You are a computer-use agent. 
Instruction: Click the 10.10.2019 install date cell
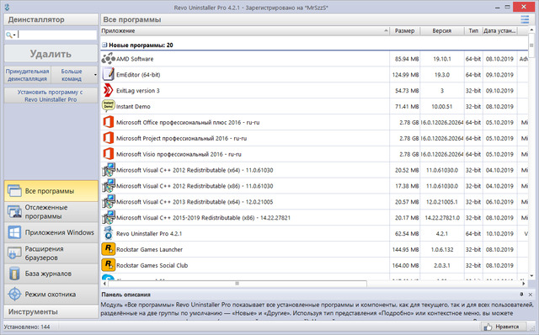pos(499,234)
